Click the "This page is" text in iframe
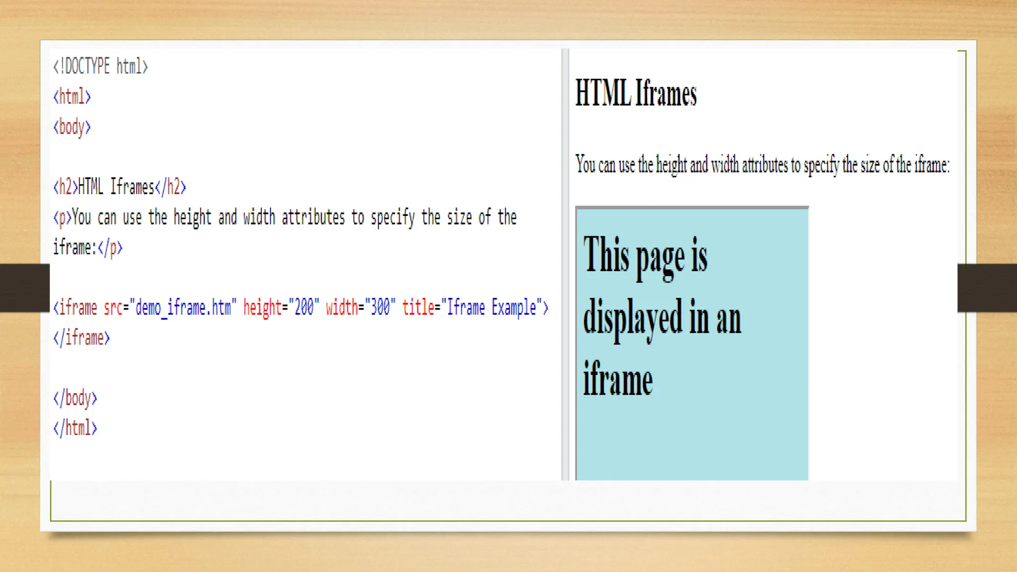This screenshot has width=1017, height=572. (x=645, y=255)
